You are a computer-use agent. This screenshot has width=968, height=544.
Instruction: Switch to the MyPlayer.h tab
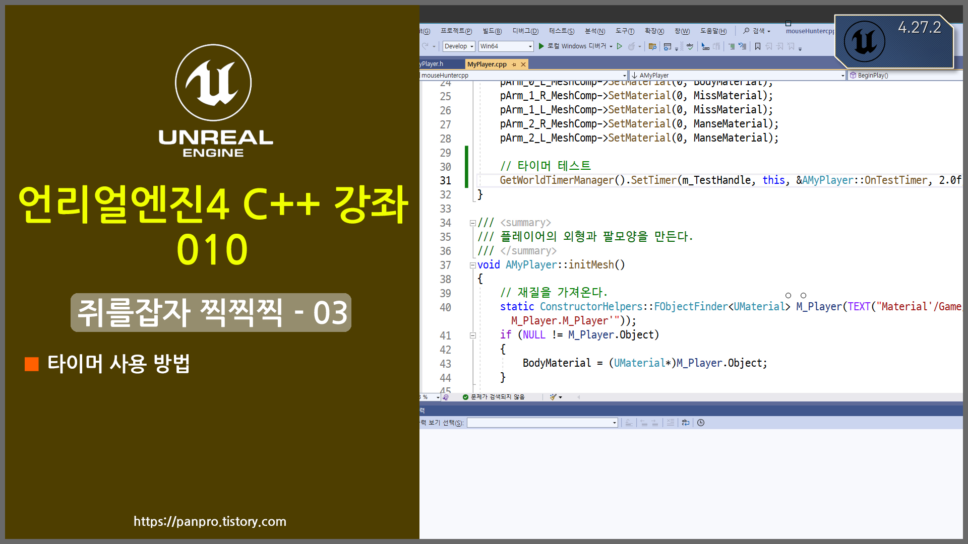(x=432, y=64)
